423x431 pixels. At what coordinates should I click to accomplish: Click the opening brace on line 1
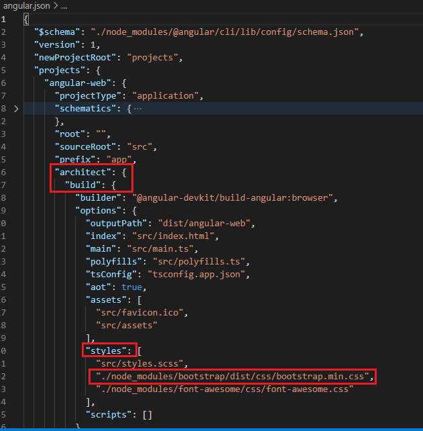click(x=26, y=19)
